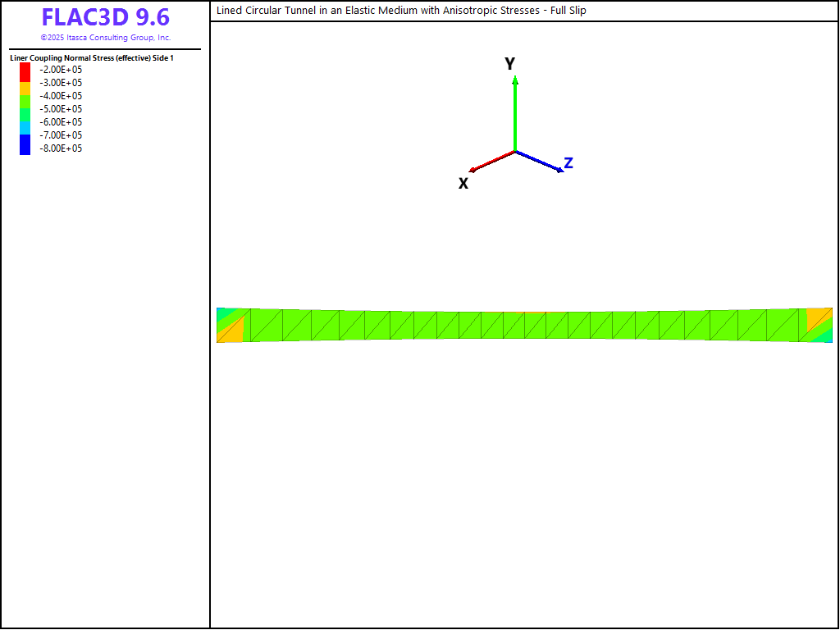
Task: Click the -5.00E+05 legend value label
Action: point(61,109)
